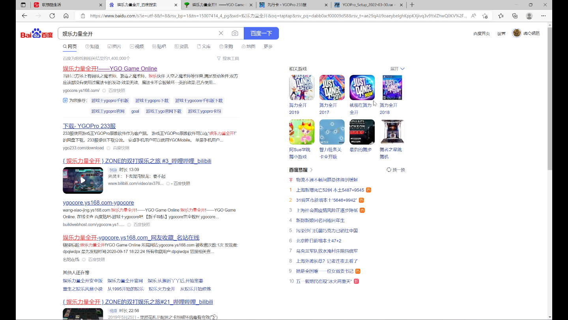Open the Favorites list icon
Screen dimensions: 568x320
click(501, 16)
